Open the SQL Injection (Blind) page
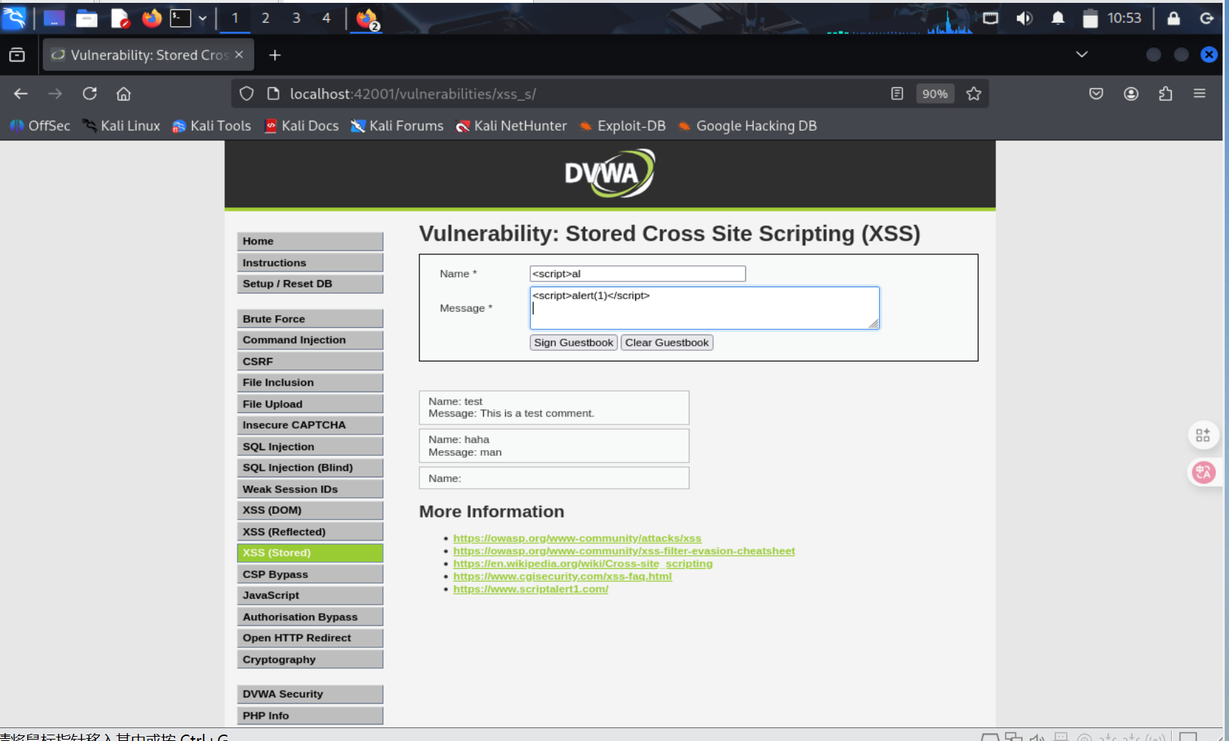 [310, 468]
